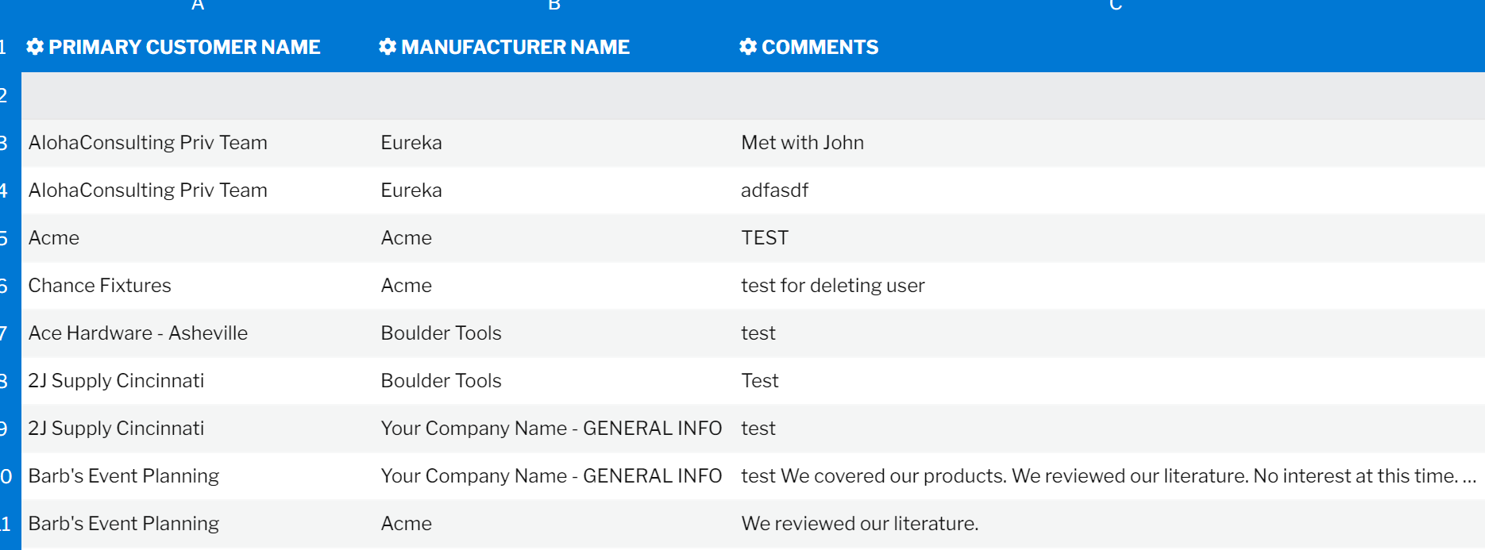Screen dimensions: 1485x550
Task: Click the Comments header label
Action: pos(820,47)
